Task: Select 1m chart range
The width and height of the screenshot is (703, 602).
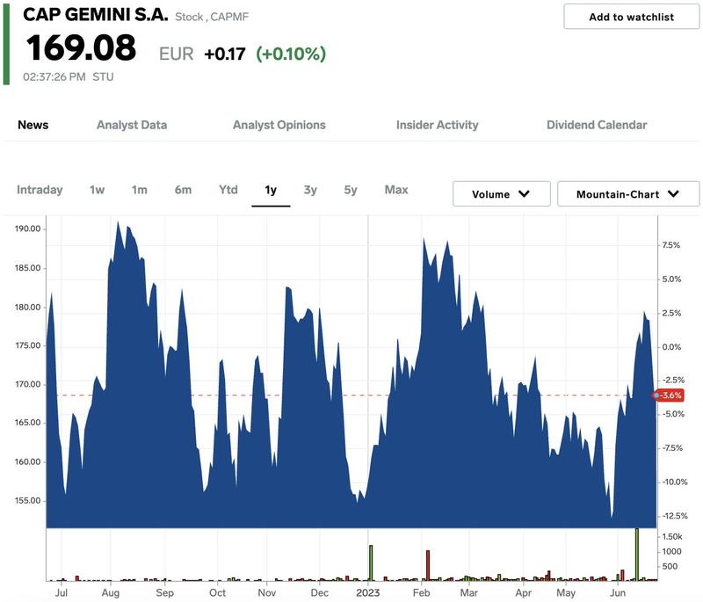Action: (x=140, y=190)
